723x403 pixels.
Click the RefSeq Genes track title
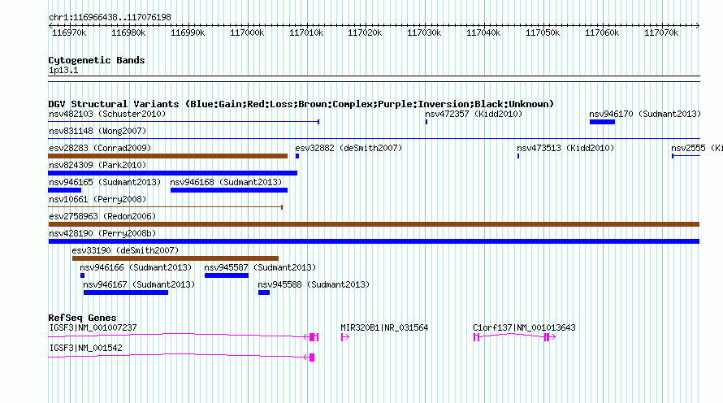[x=83, y=318]
